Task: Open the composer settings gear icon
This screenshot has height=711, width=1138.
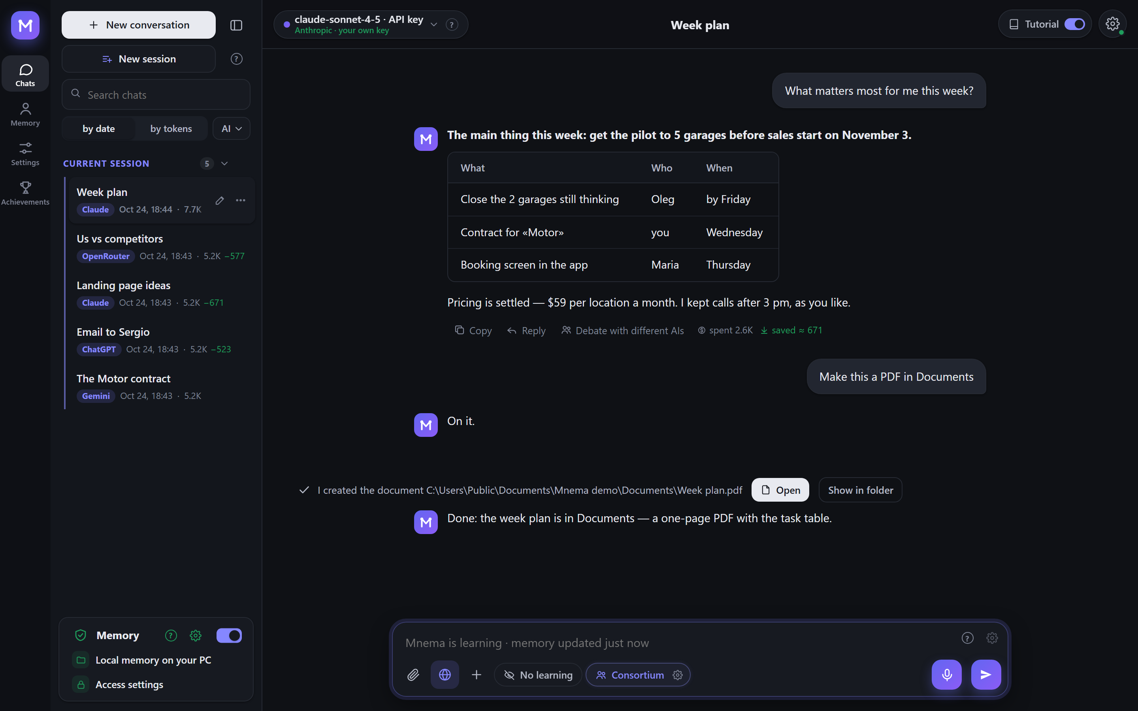Action: tap(992, 638)
